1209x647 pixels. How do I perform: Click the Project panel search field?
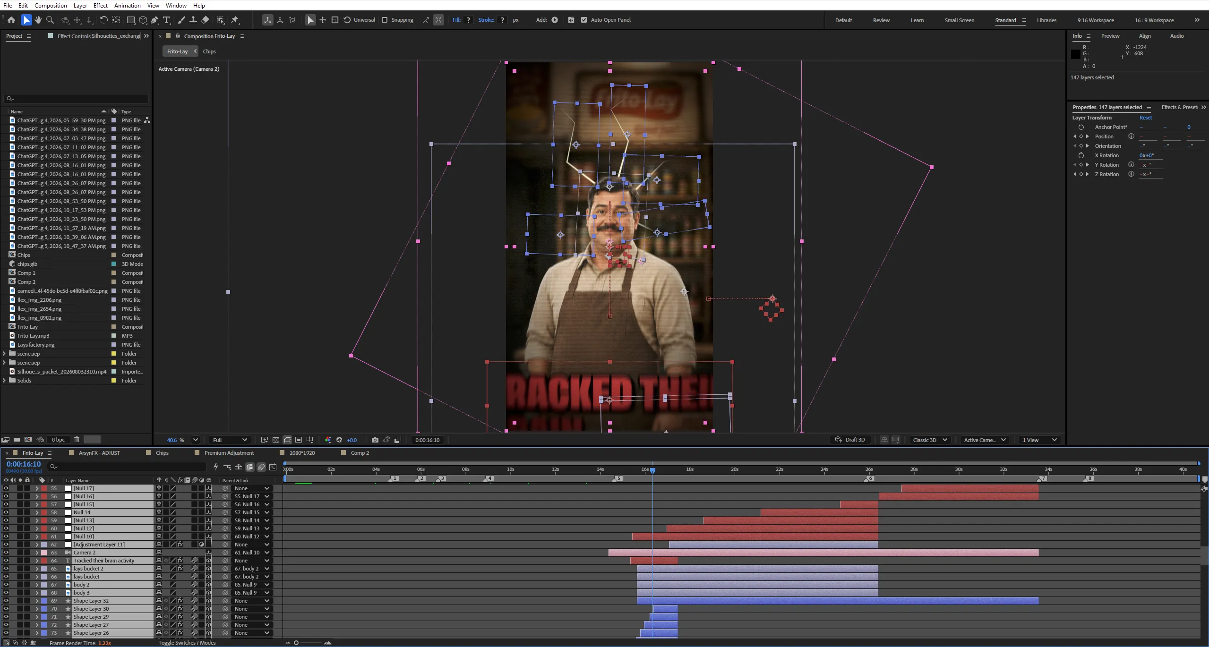[x=76, y=98]
